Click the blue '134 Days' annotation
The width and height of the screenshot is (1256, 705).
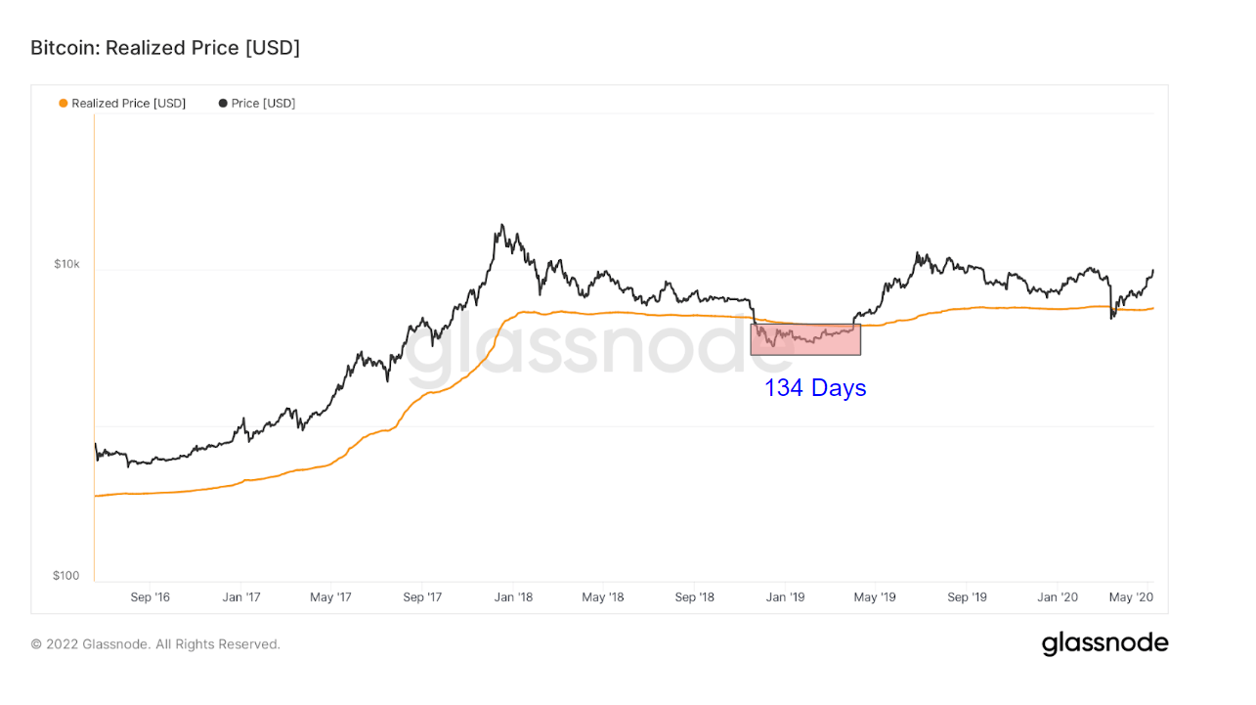(815, 388)
